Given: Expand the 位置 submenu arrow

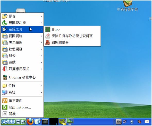Looking at the screenshot, I should point(41,86).
